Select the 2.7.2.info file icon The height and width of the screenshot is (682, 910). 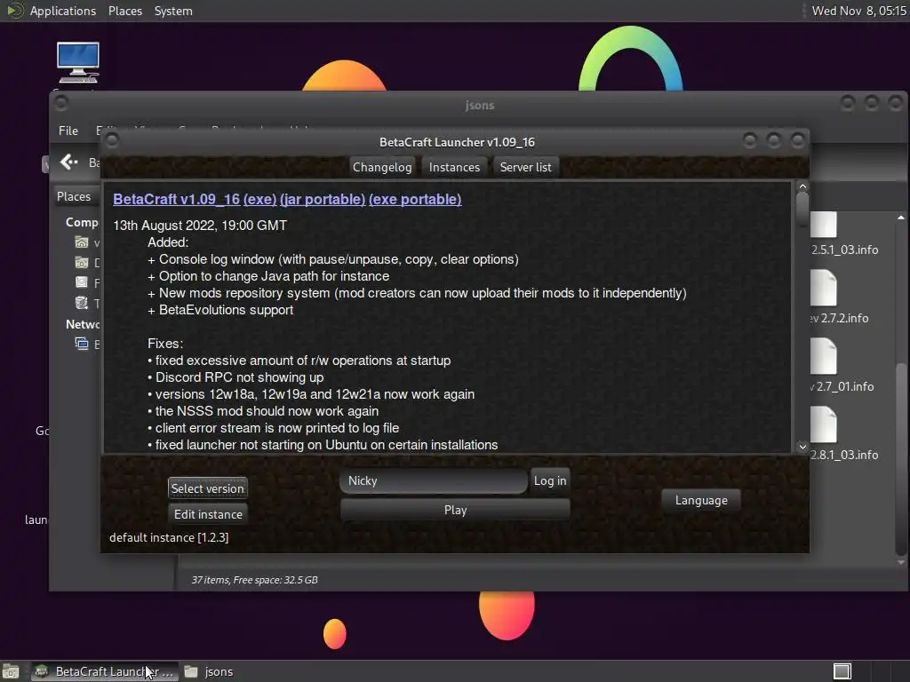click(x=824, y=289)
